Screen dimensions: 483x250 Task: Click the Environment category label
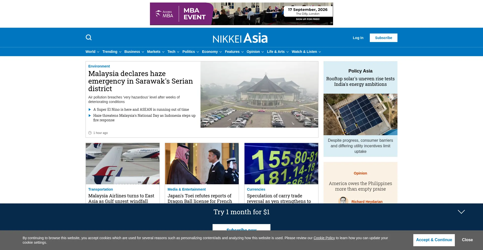click(99, 66)
